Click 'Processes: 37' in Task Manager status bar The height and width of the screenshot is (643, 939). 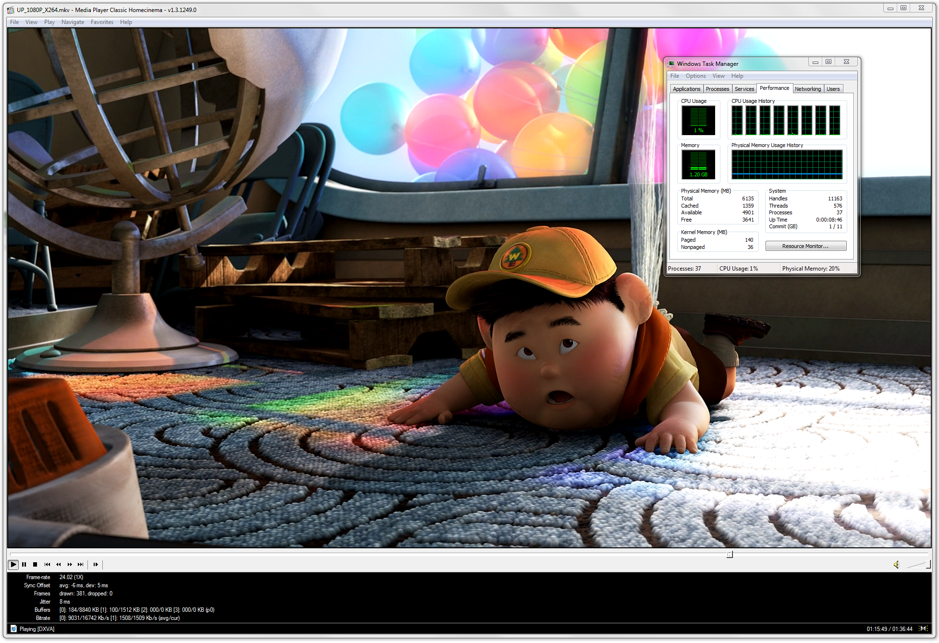coord(684,269)
